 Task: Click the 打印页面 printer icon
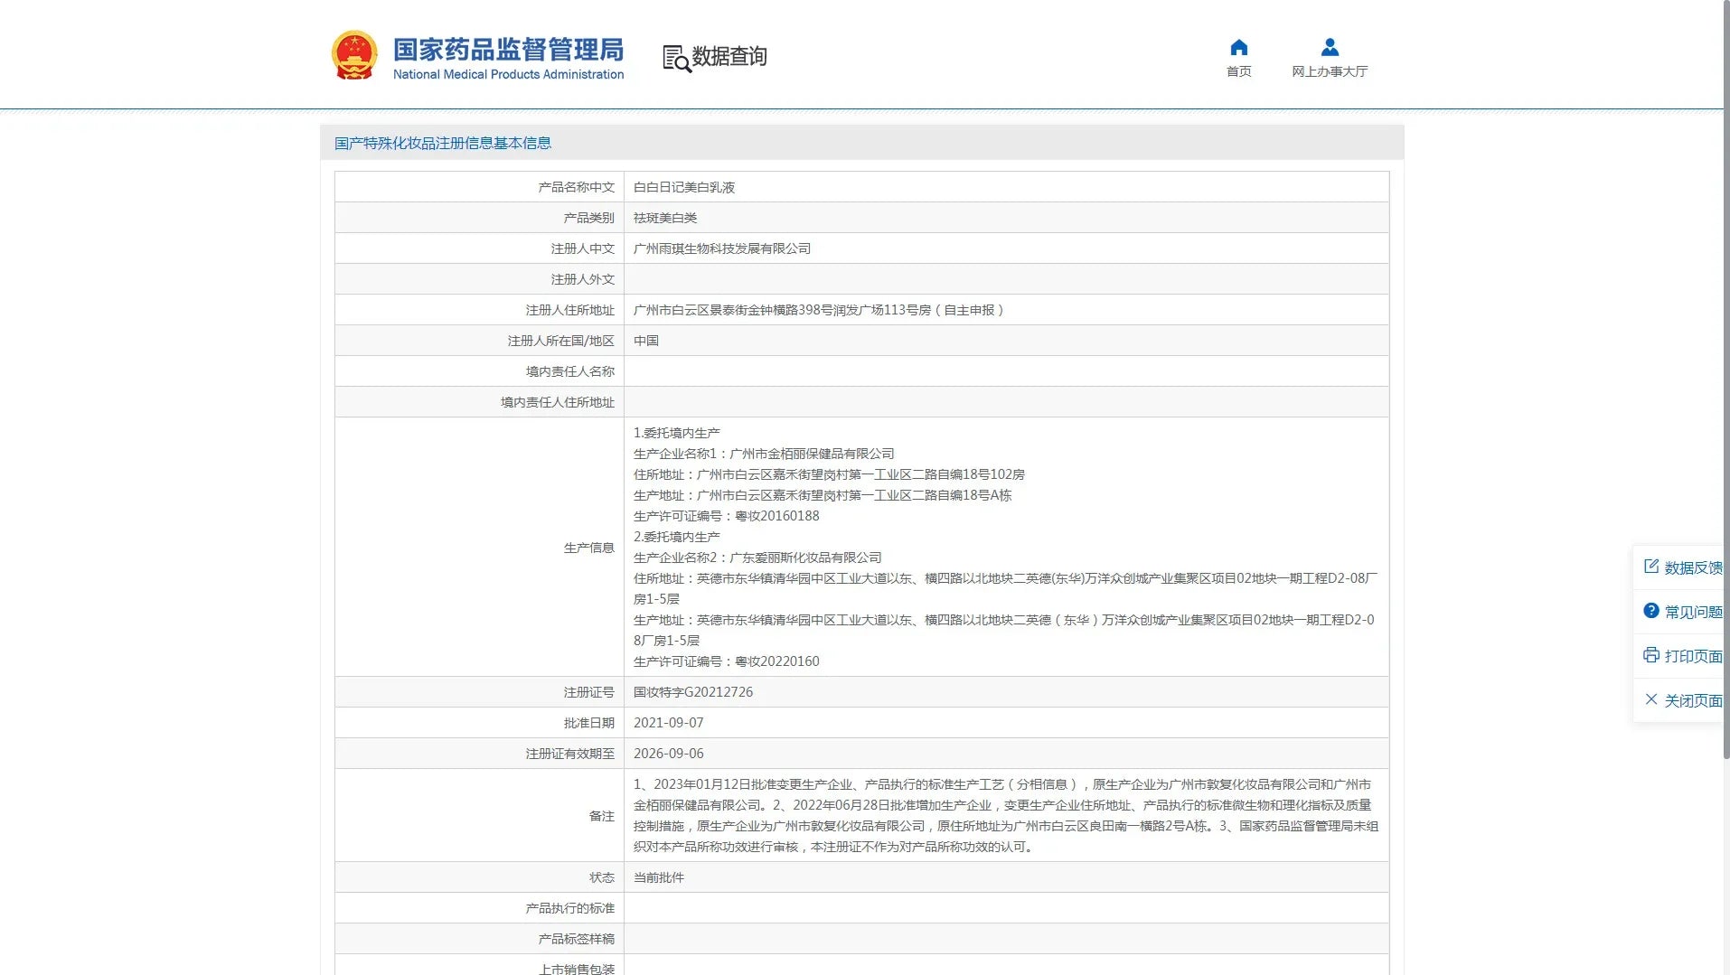tap(1651, 655)
